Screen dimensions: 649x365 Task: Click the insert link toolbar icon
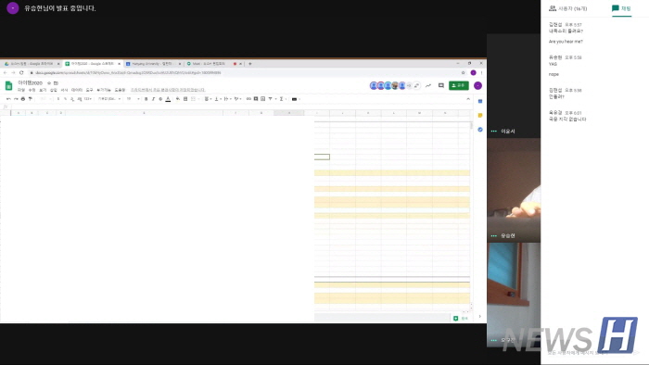248,99
